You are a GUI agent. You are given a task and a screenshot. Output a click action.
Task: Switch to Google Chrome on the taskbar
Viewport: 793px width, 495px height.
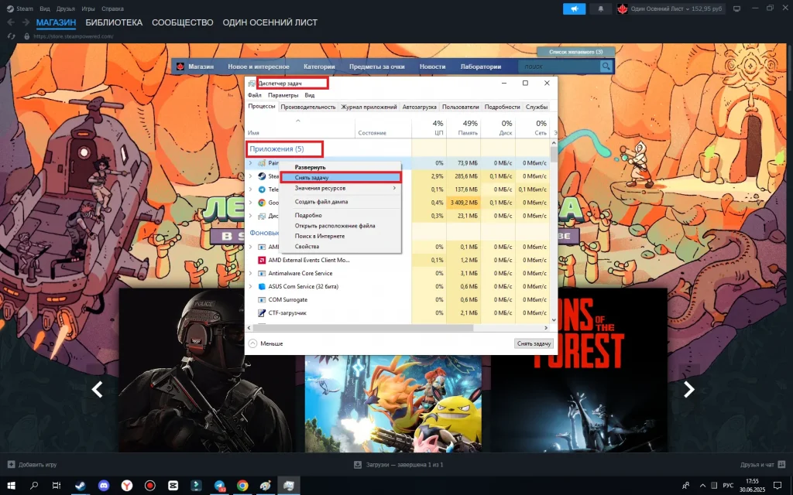point(242,486)
